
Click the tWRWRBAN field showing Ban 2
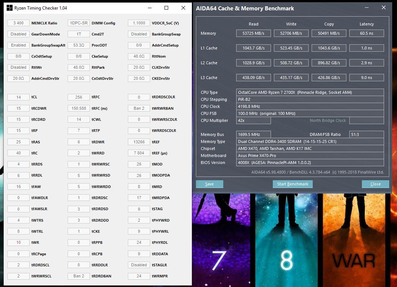139,108
